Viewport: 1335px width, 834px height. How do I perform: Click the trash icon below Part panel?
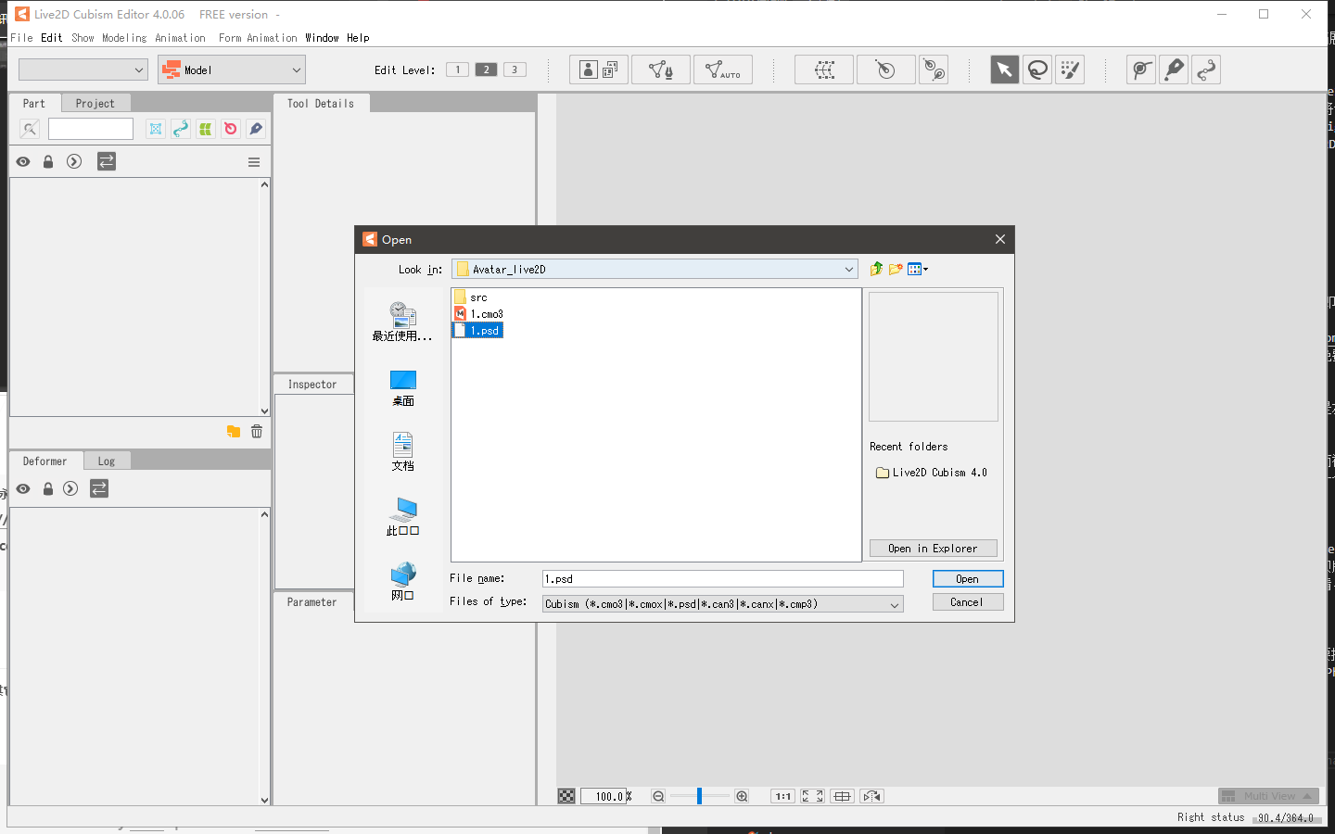click(257, 431)
